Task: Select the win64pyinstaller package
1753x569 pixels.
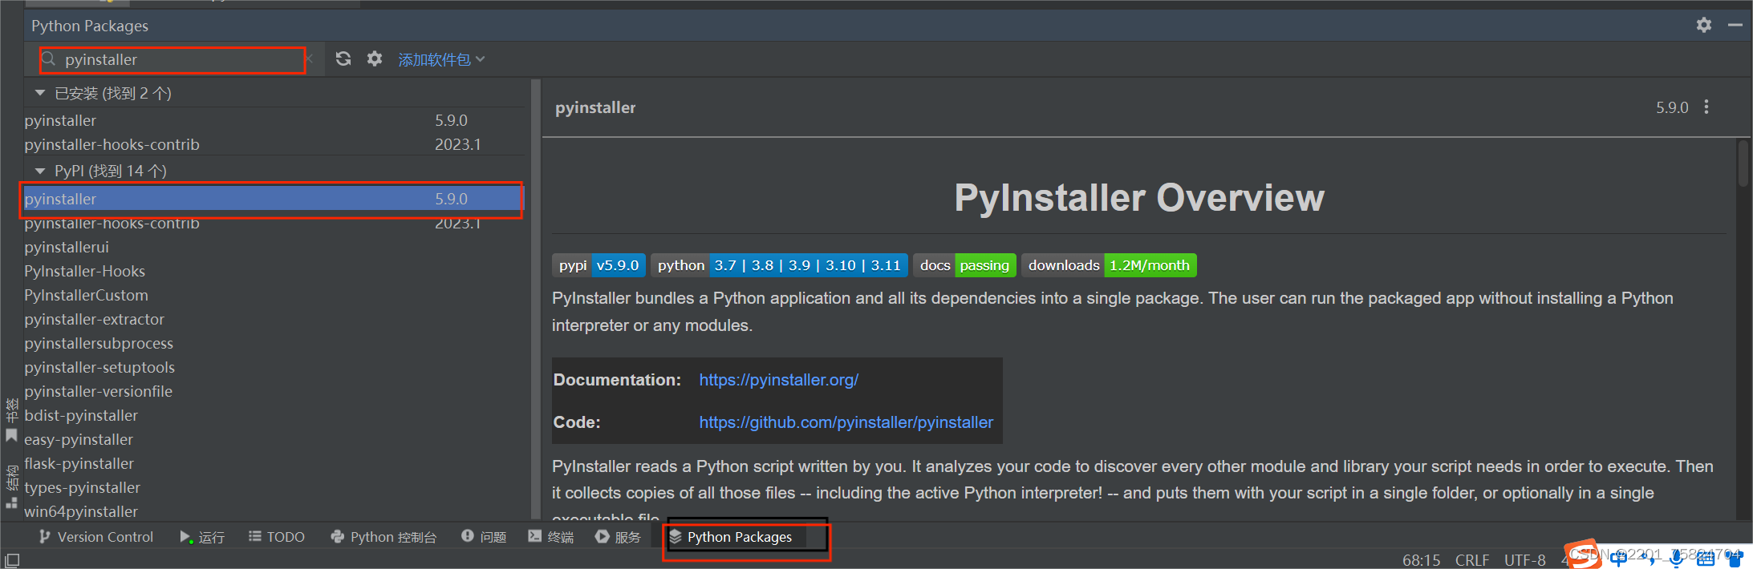Action: click(x=274, y=511)
